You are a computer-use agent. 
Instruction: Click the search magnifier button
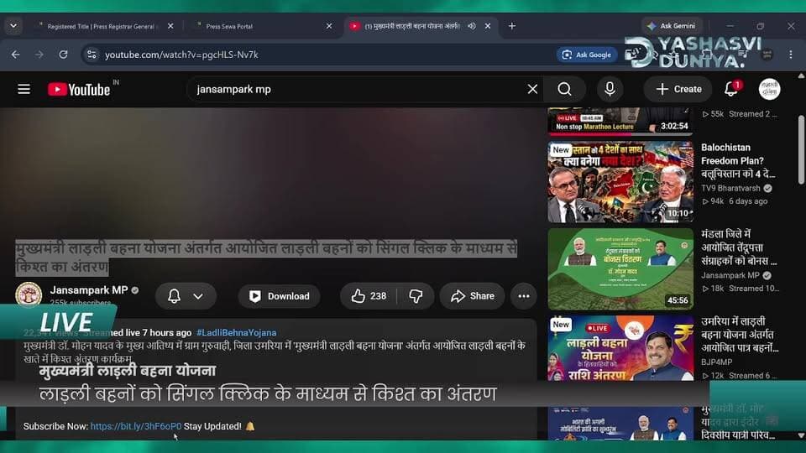pyautogui.click(x=564, y=90)
